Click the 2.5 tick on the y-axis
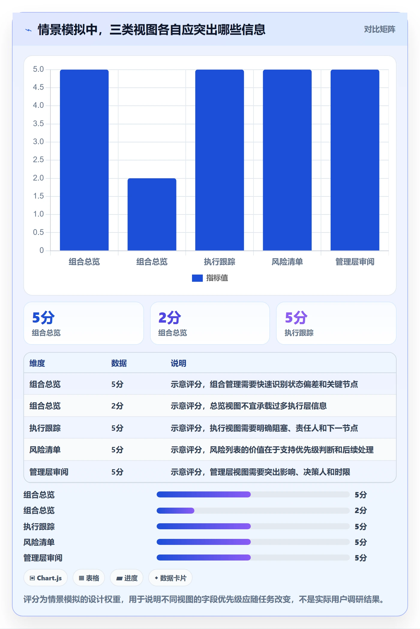The width and height of the screenshot is (420, 629). (x=38, y=160)
